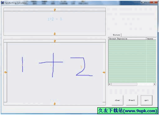The image size is (159, 115).
Task: Click the up arrow above the result panel
Action: (55, 10)
